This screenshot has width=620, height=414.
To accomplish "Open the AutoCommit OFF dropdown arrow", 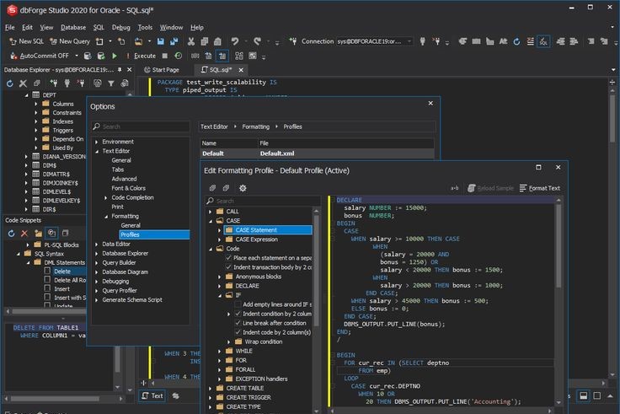I will (x=77, y=56).
